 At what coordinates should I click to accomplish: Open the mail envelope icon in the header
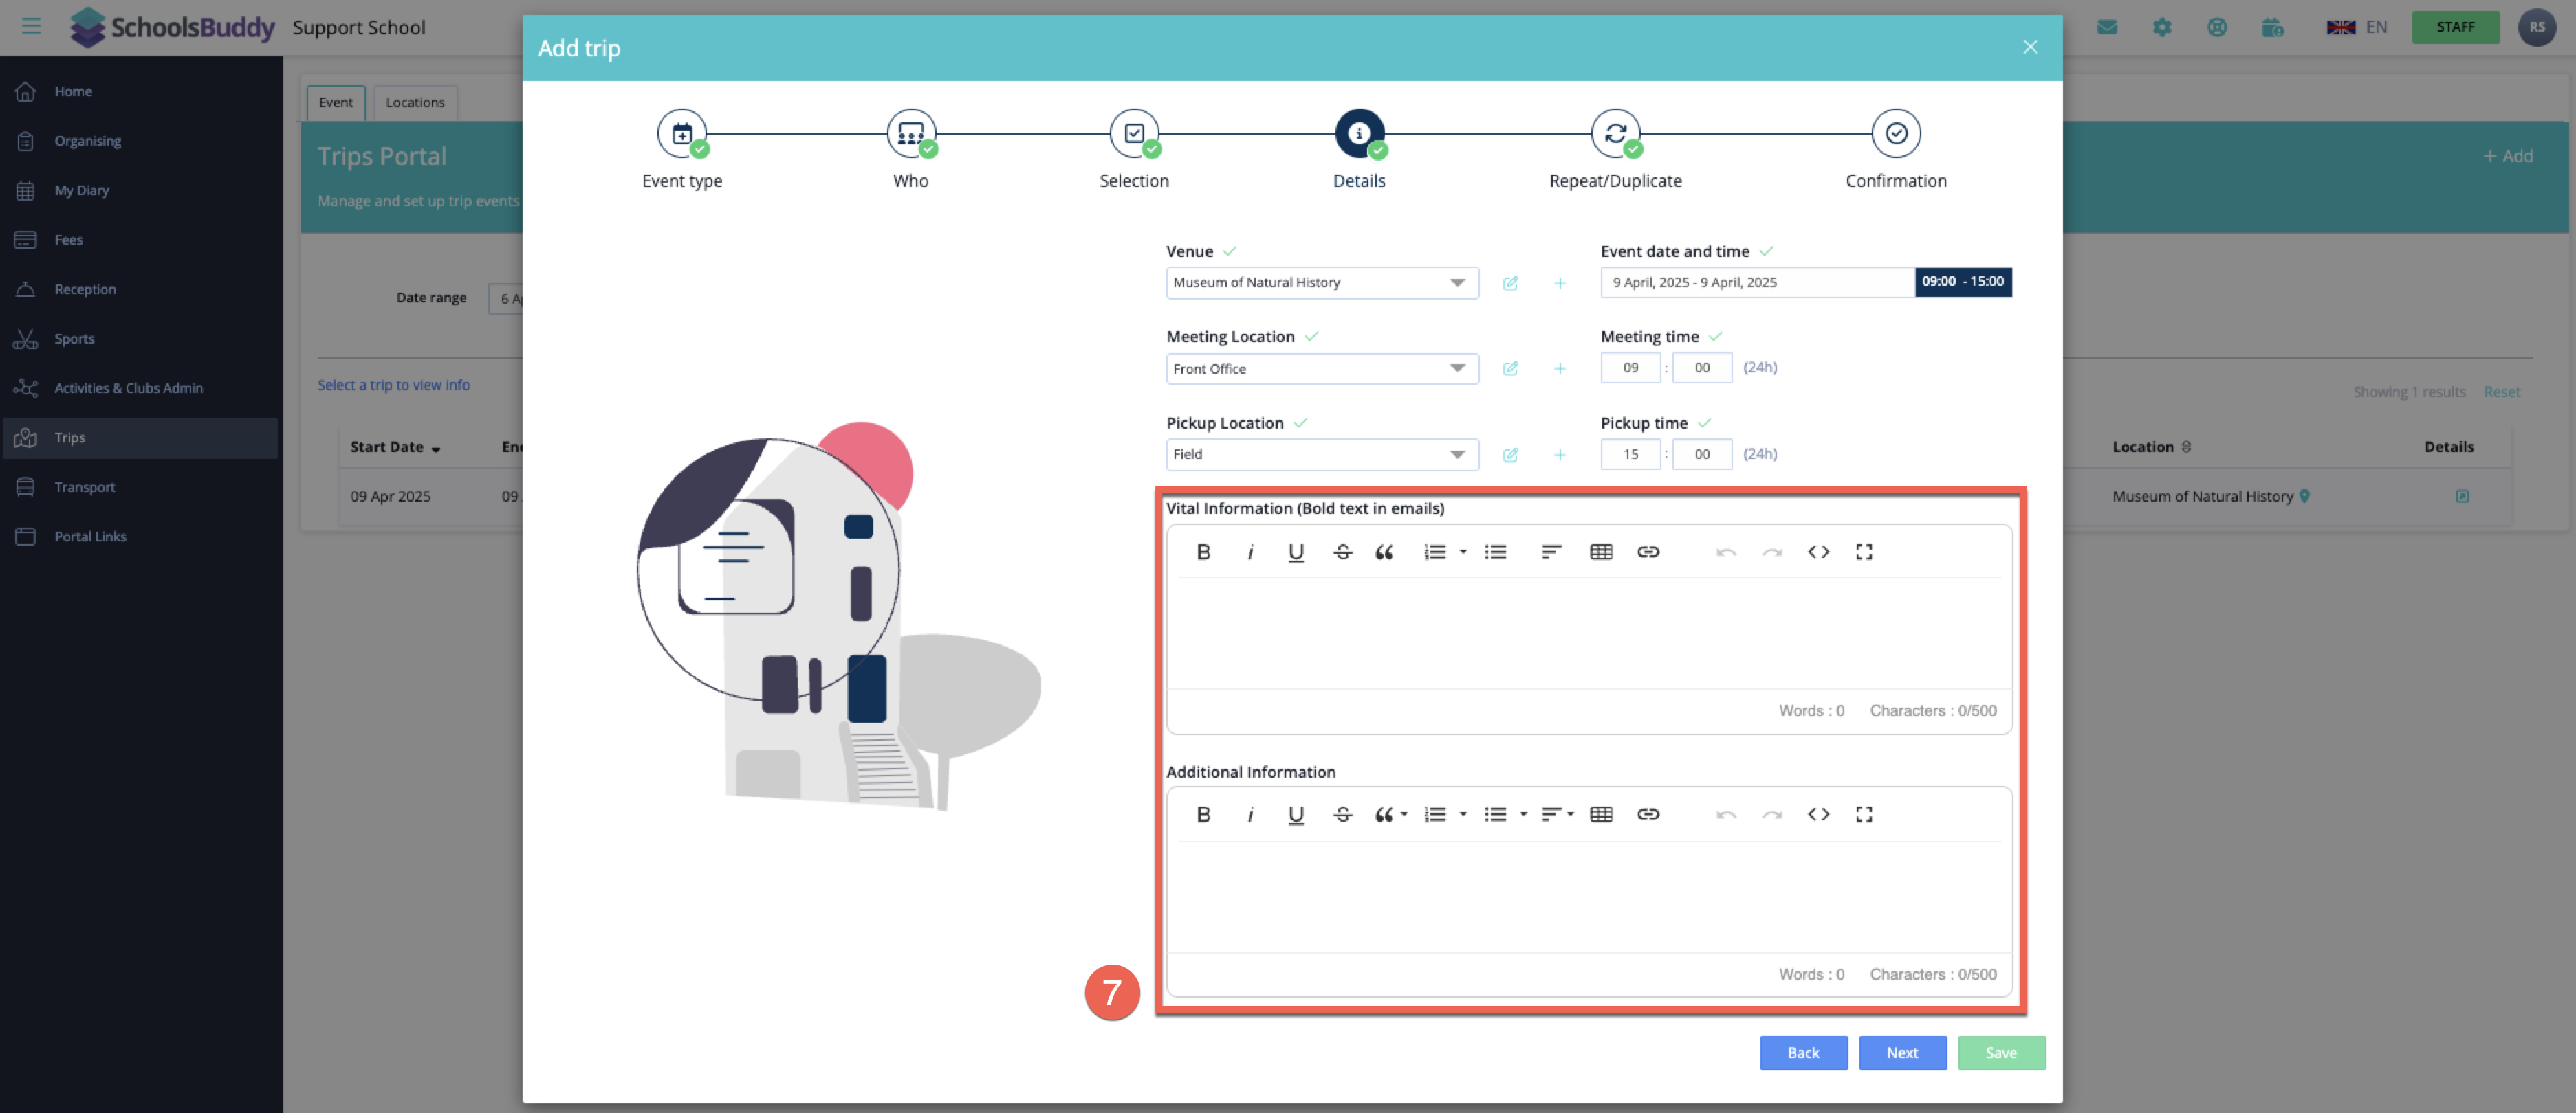(2107, 27)
